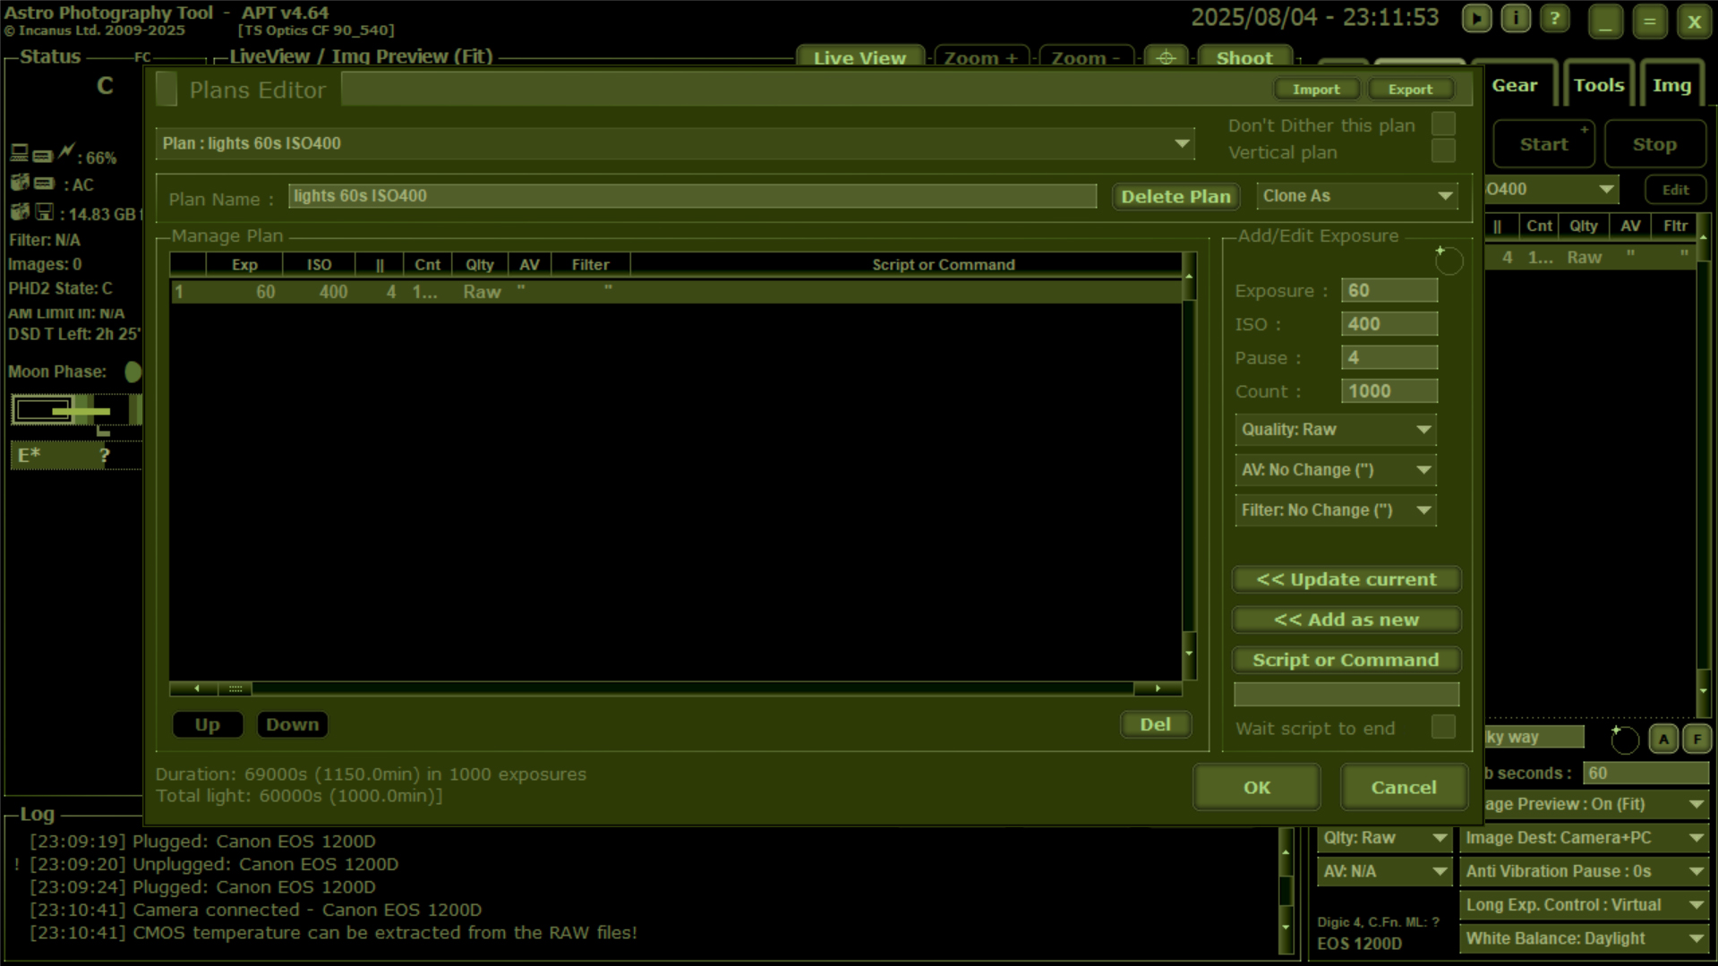The height and width of the screenshot is (966, 1718).
Task: Switch to the Tools tab
Action: (1598, 85)
